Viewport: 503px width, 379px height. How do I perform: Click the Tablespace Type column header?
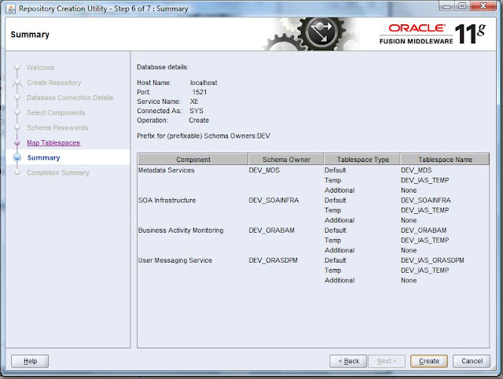362,160
